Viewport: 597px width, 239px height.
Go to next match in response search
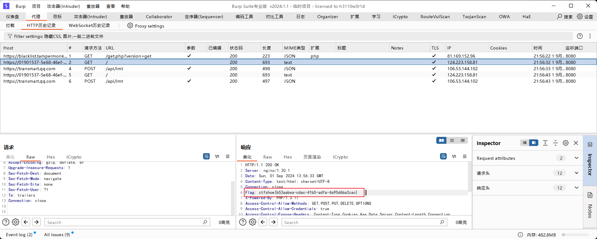(273, 222)
